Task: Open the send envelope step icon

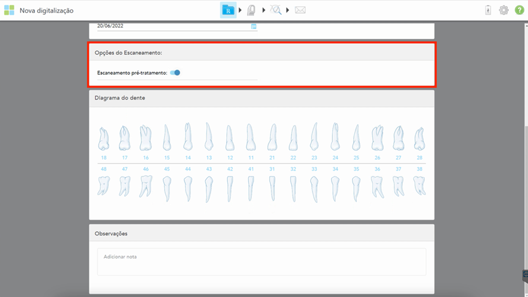Action: tap(300, 10)
